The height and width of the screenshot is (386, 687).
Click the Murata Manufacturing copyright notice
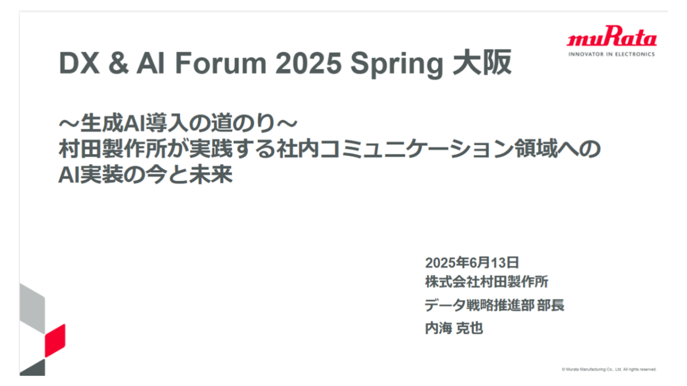[609, 369]
